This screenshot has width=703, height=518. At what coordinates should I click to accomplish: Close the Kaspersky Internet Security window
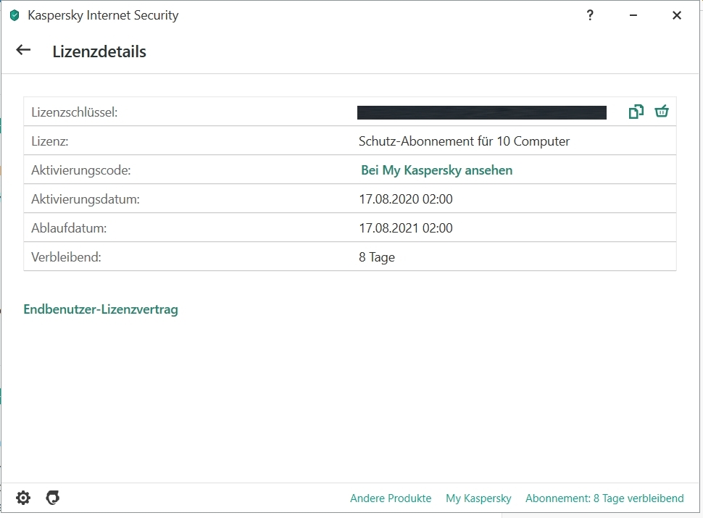pos(677,15)
